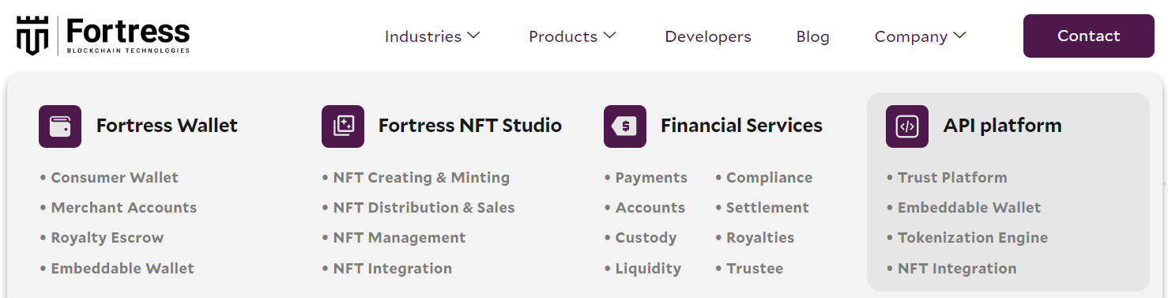
Task: Go to Tokenization Engine page
Action: coord(973,238)
